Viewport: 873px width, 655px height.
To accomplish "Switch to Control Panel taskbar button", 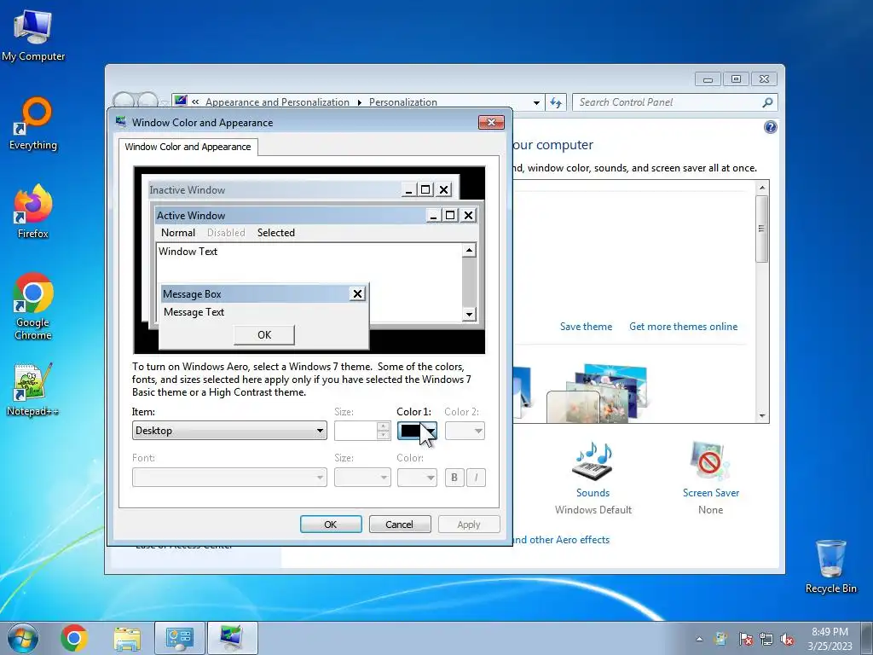I will [x=179, y=638].
